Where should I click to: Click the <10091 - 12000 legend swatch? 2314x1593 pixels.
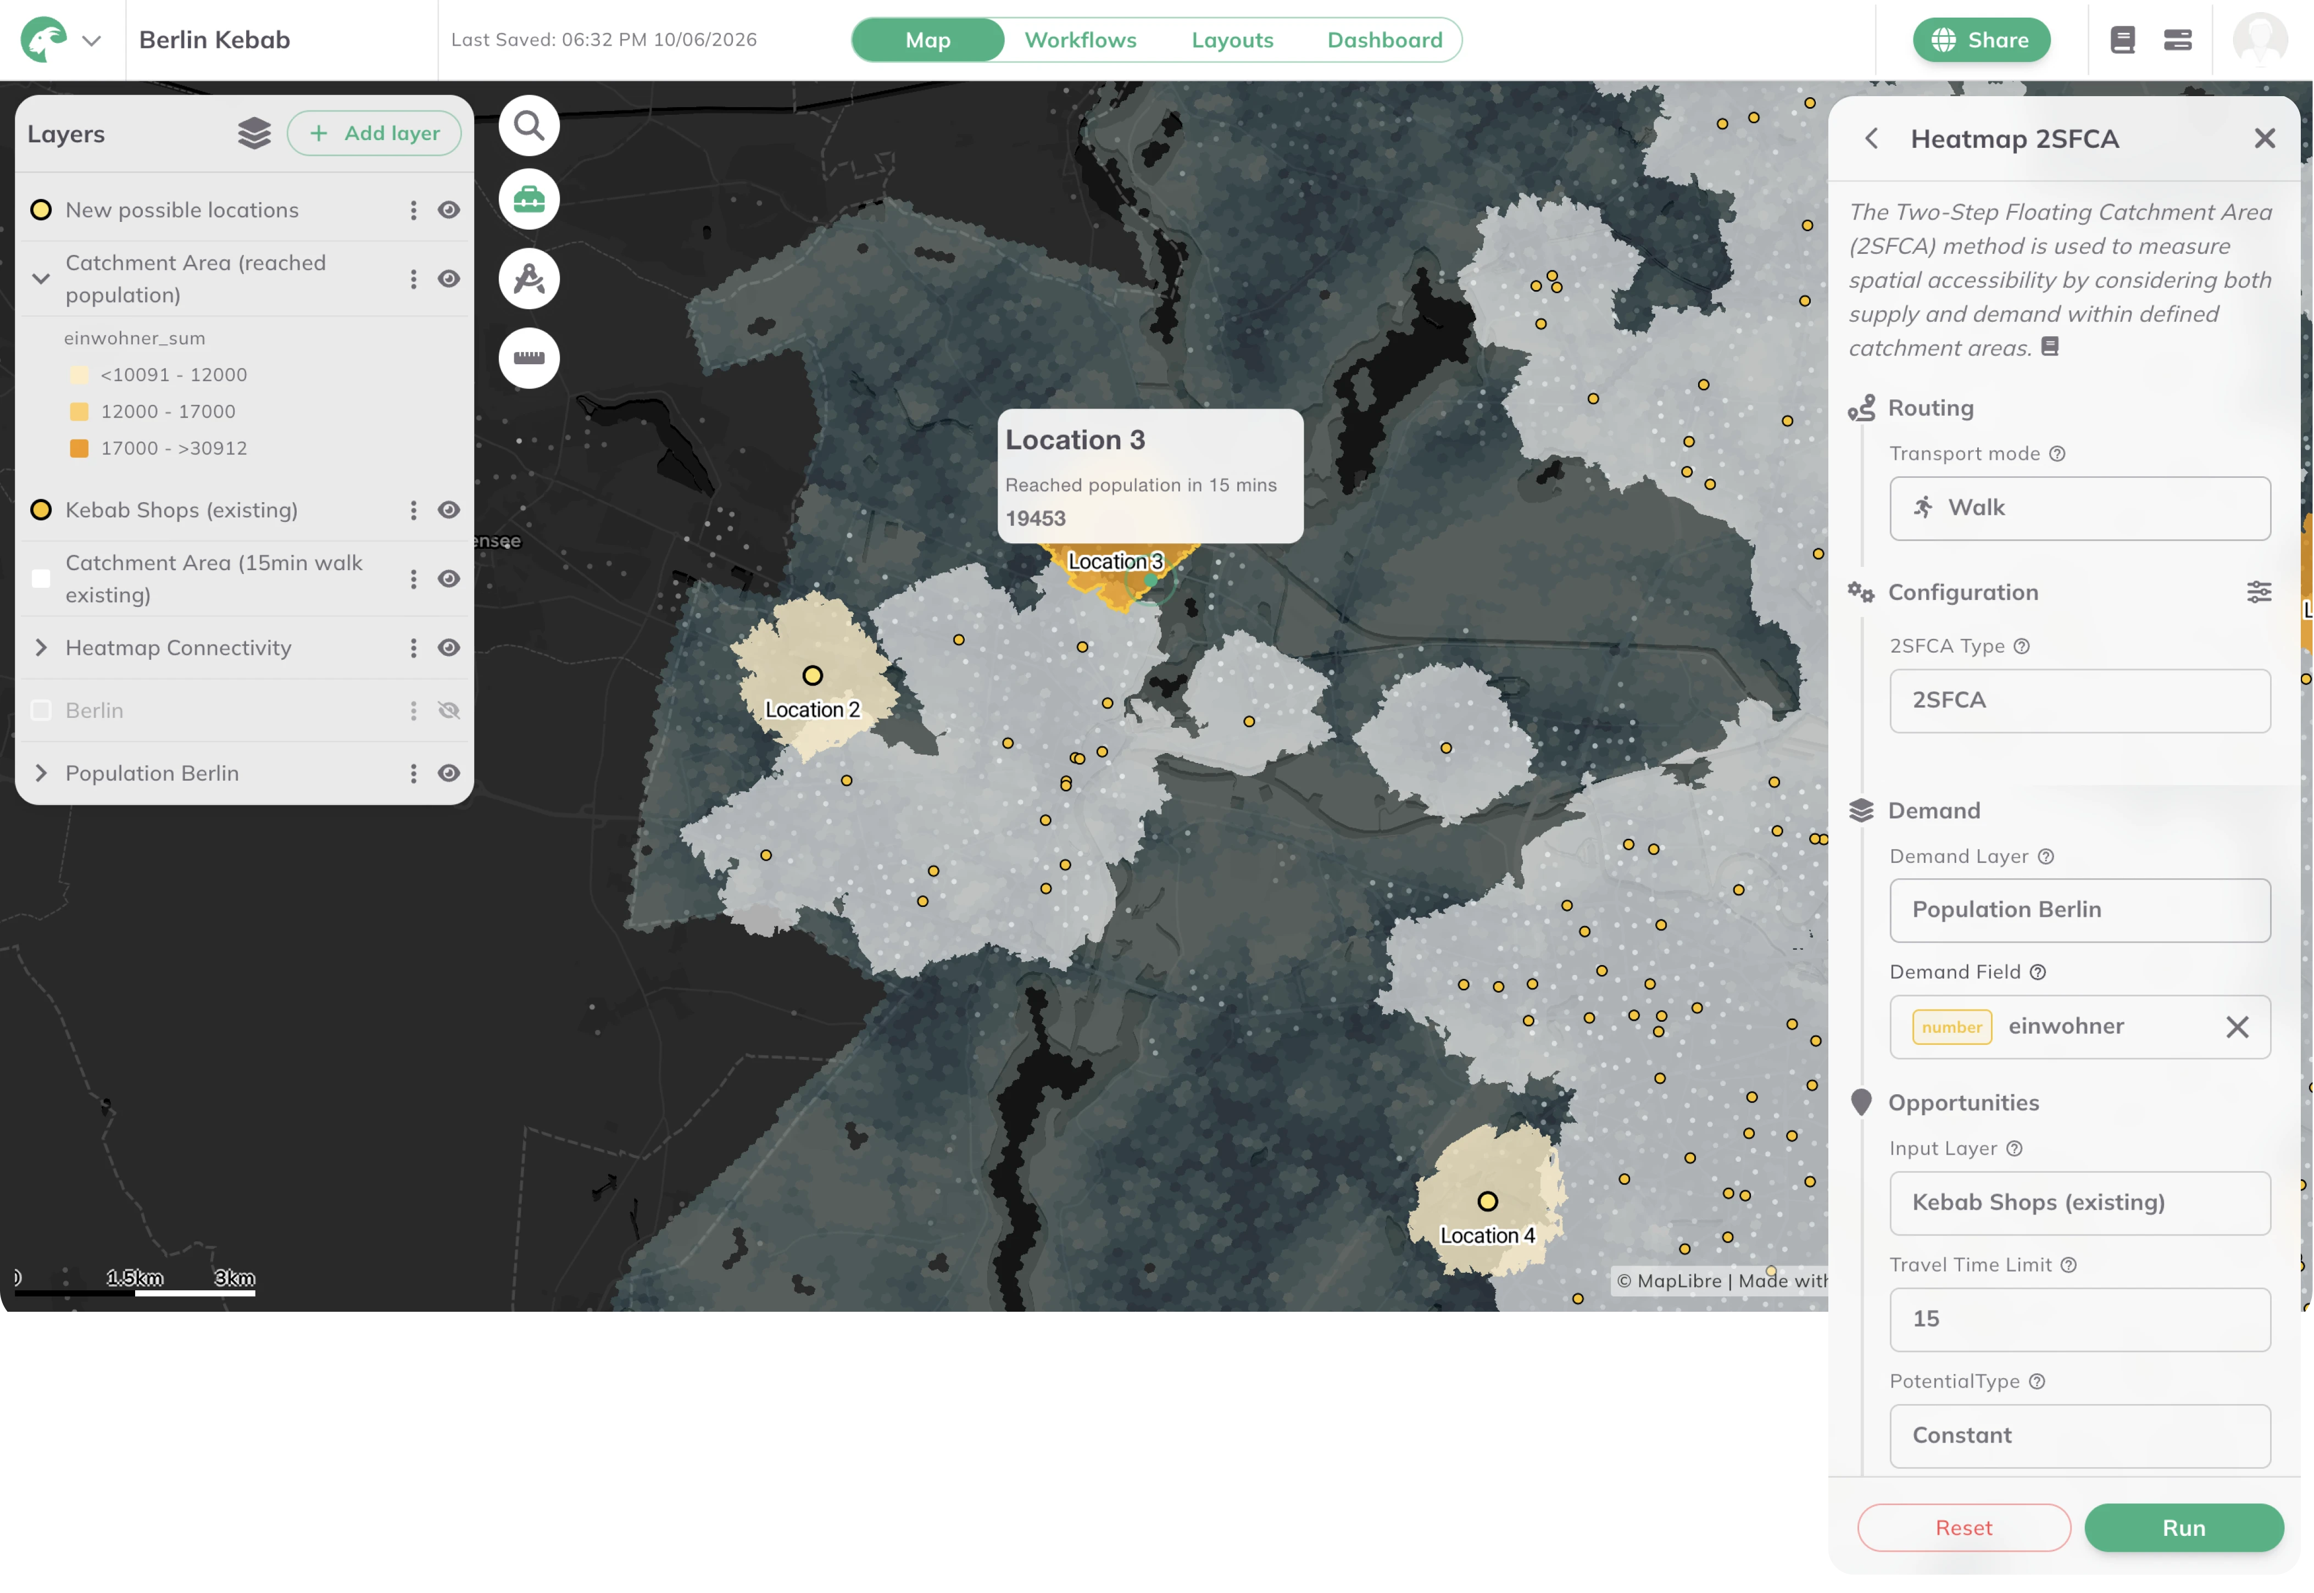click(x=79, y=375)
